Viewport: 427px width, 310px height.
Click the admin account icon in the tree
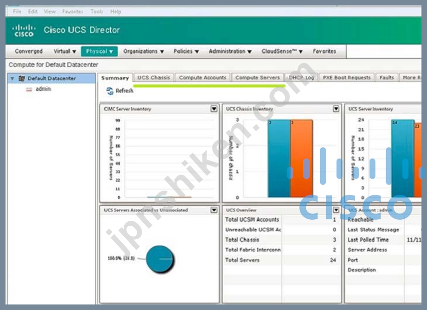[x=29, y=89]
